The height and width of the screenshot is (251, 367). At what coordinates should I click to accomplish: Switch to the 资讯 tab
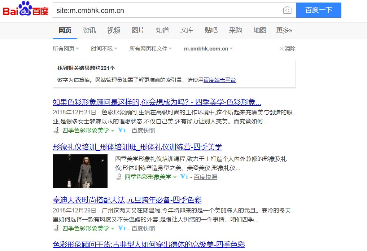pos(89,30)
